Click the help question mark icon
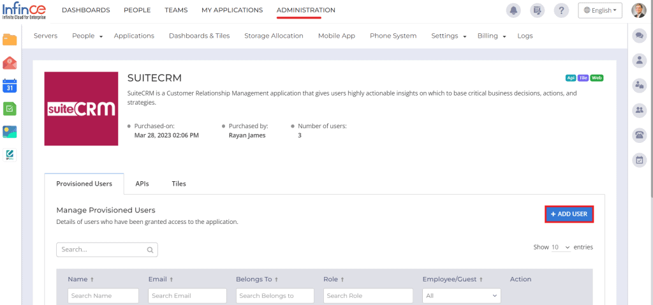This screenshot has height=305, width=653. tap(561, 10)
